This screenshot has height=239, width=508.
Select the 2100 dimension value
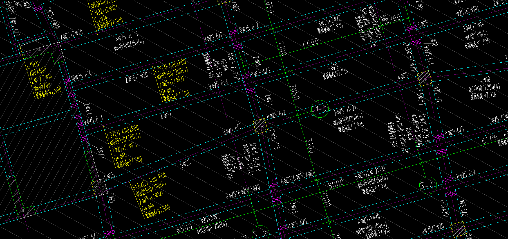click(282, 48)
